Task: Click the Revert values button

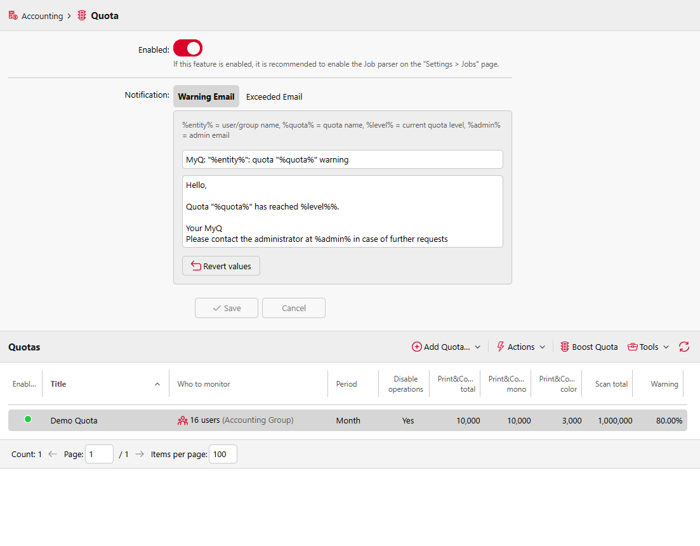Action: (221, 266)
